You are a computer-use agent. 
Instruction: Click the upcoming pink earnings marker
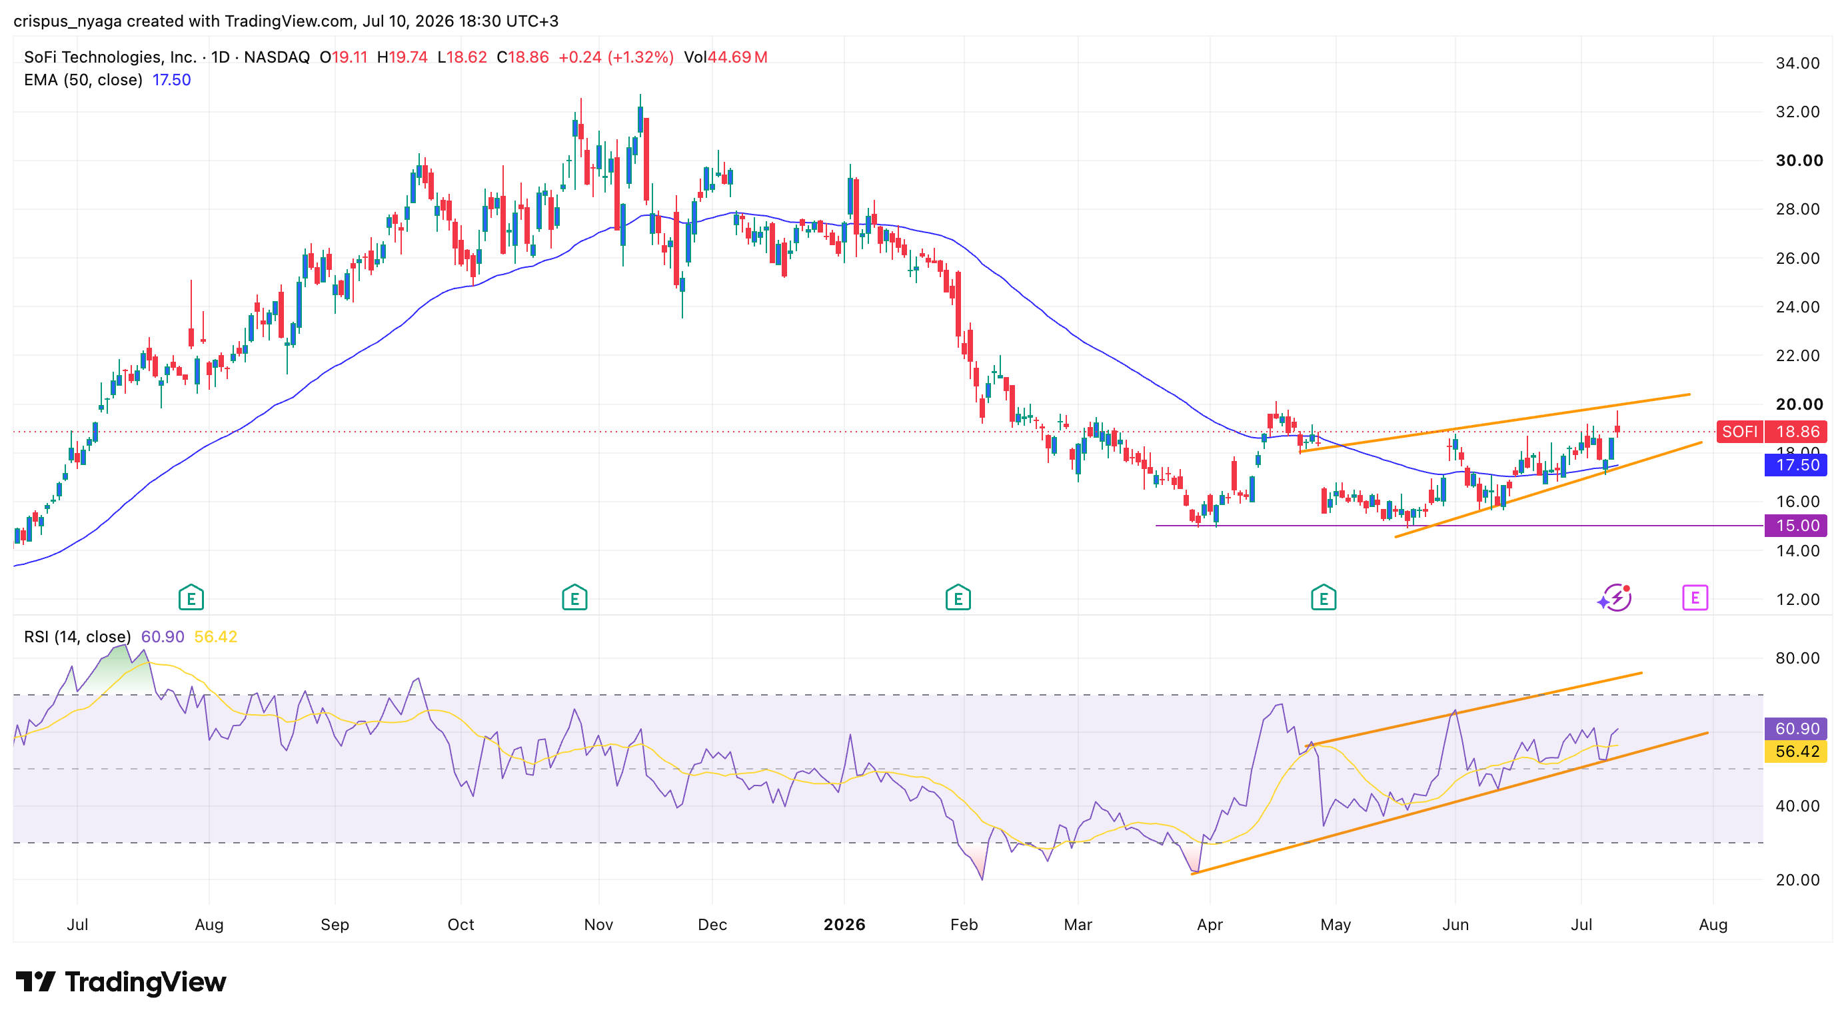(x=1695, y=598)
